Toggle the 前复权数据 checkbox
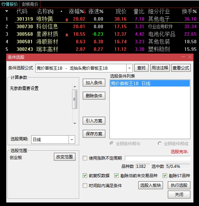Viewport: 199px width, 206px height. click(x=85, y=176)
